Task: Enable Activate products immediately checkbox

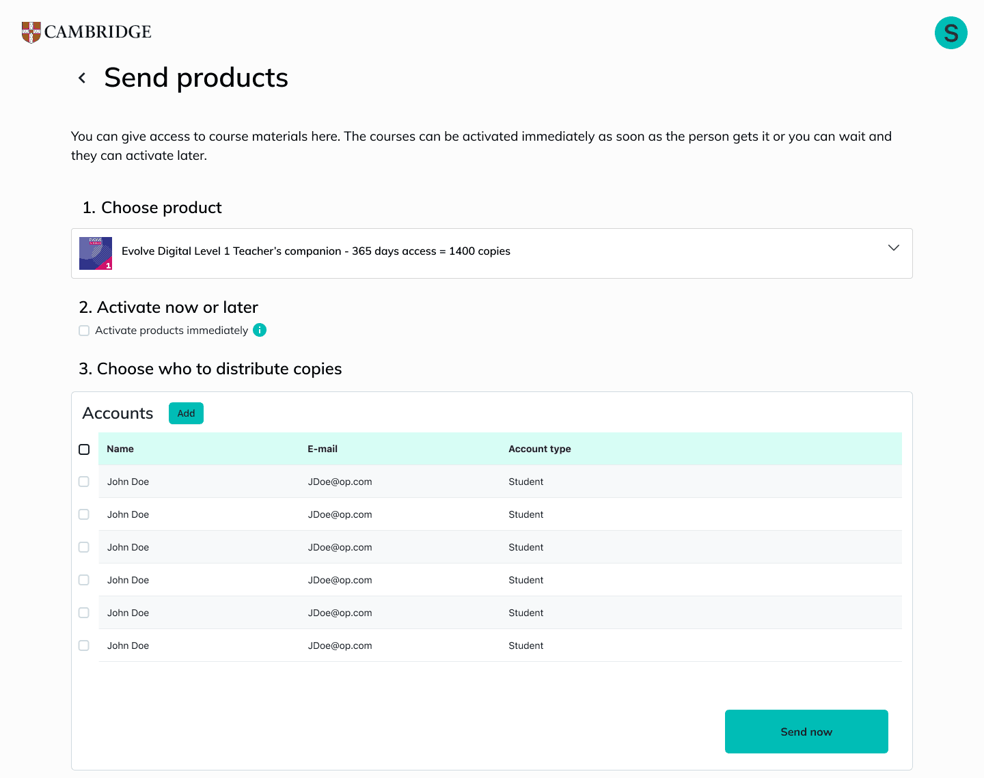Action: pyautogui.click(x=84, y=331)
